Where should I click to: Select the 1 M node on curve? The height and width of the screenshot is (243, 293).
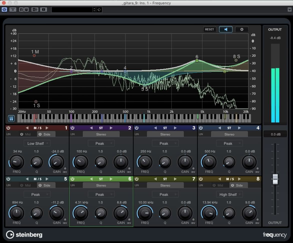34,55
